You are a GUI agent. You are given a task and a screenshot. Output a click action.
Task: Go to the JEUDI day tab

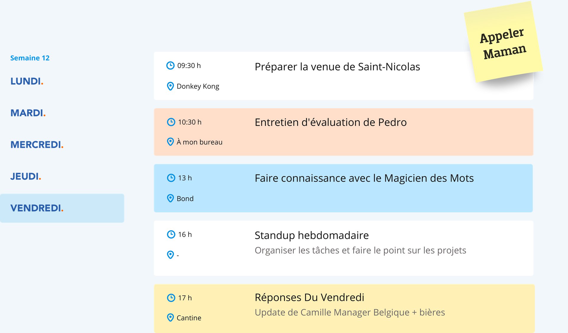[26, 176]
